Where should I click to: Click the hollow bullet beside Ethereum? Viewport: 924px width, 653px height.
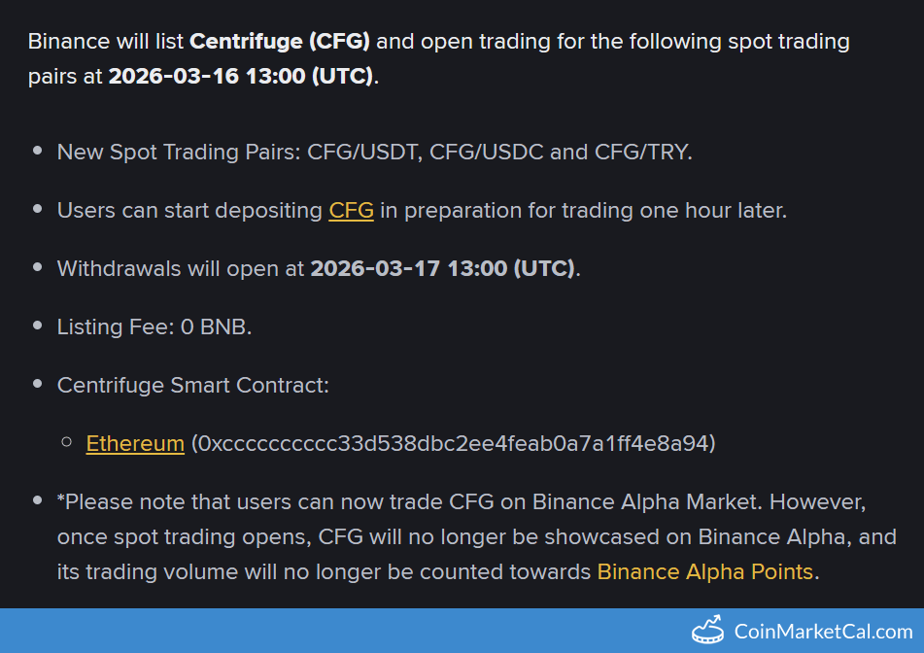tap(67, 442)
